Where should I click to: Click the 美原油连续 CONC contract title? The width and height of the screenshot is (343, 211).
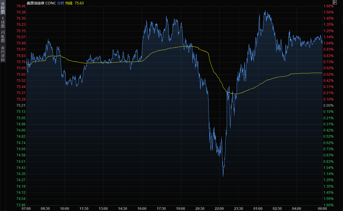[x=41, y=3]
